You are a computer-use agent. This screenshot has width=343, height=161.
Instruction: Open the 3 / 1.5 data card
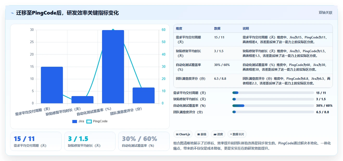[90, 141]
